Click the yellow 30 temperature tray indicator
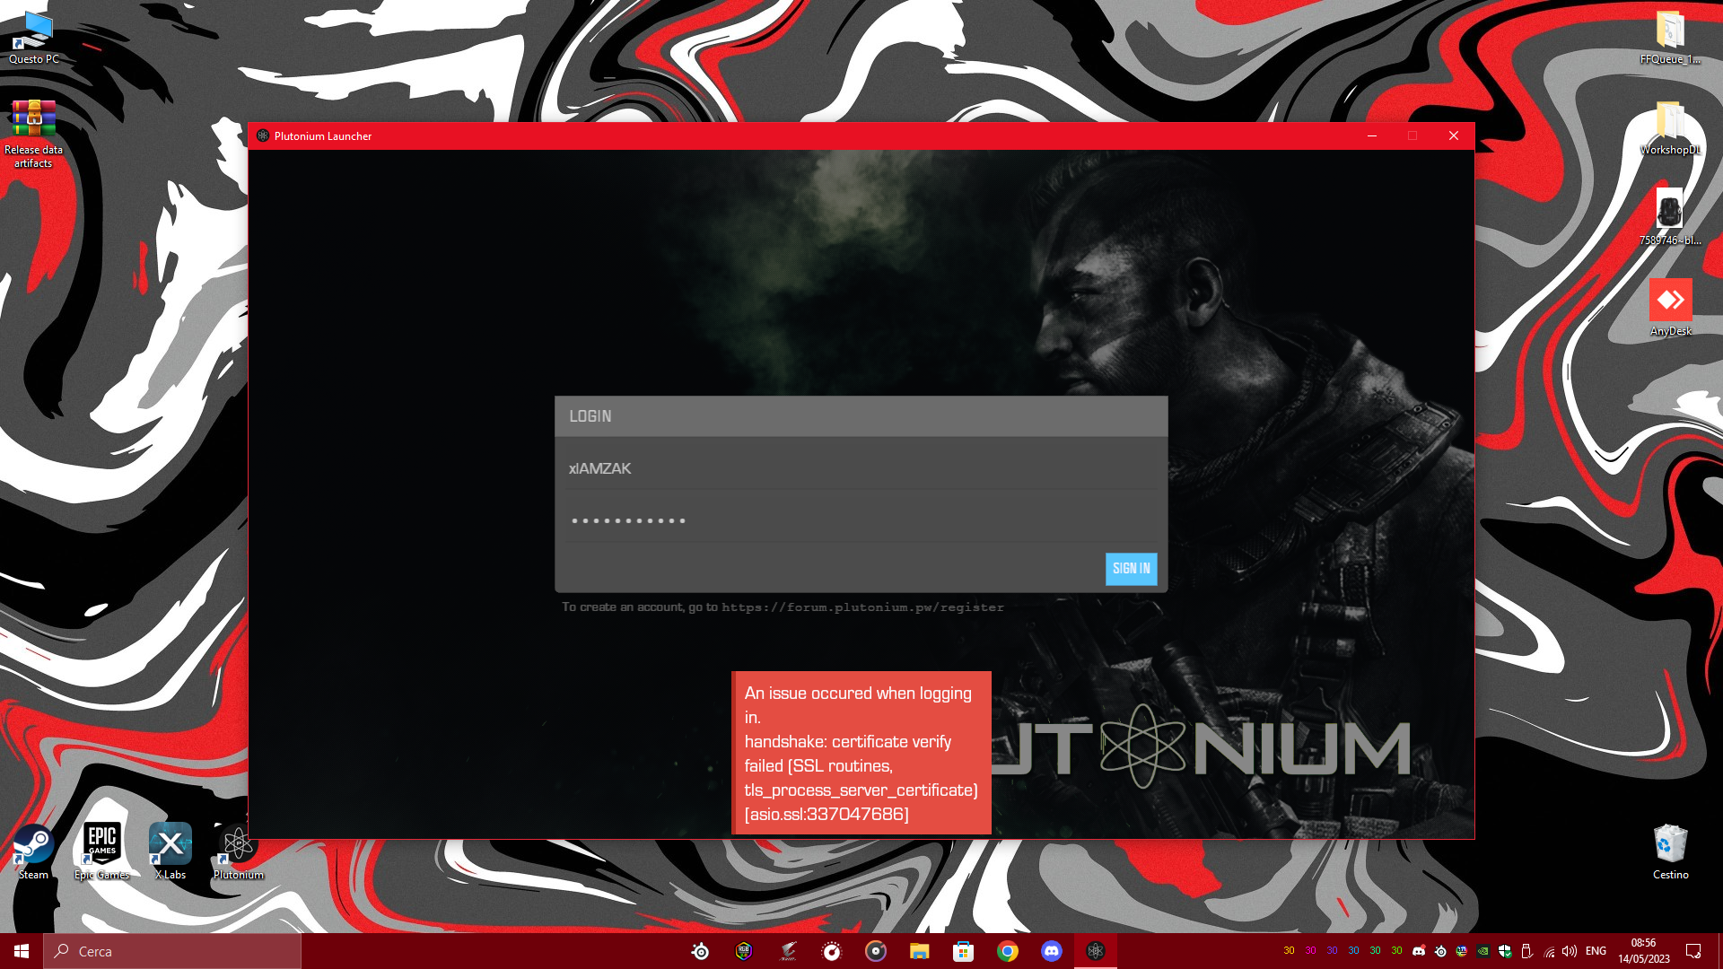Screen dimensions: 1723x969 tap(1289, 951)
